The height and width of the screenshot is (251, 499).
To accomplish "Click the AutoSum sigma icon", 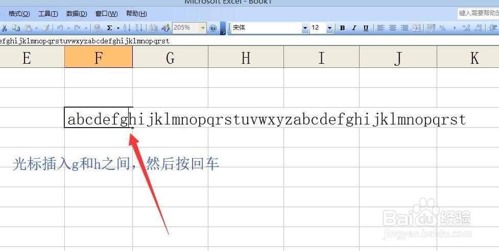I will [x=109, y=28].
